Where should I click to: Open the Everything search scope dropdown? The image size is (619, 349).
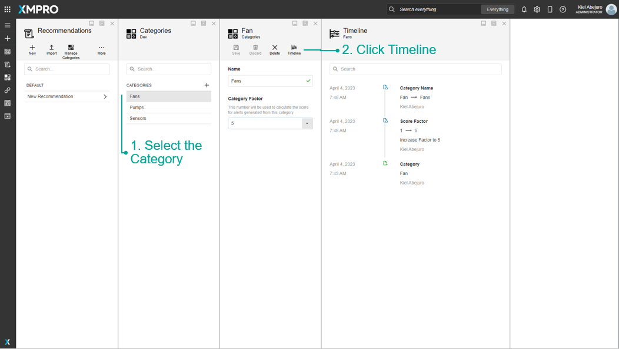tap(497, 9)
